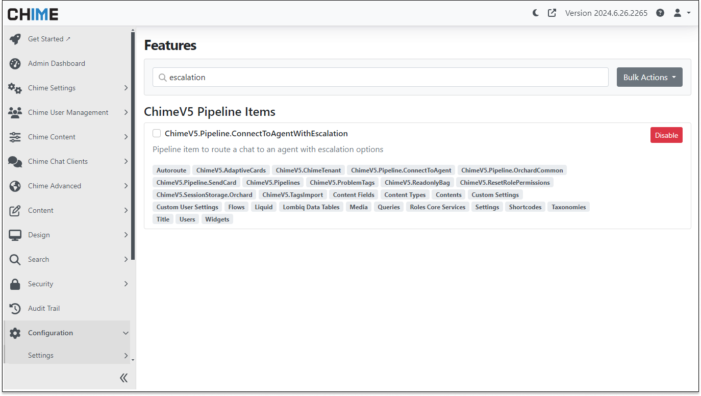
Task: Expand the Content menu chevron
Action: click(126, 210)
